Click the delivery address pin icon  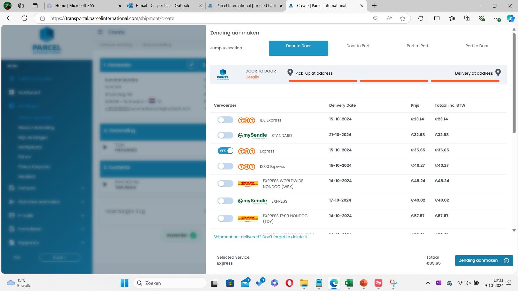[498, 72]
